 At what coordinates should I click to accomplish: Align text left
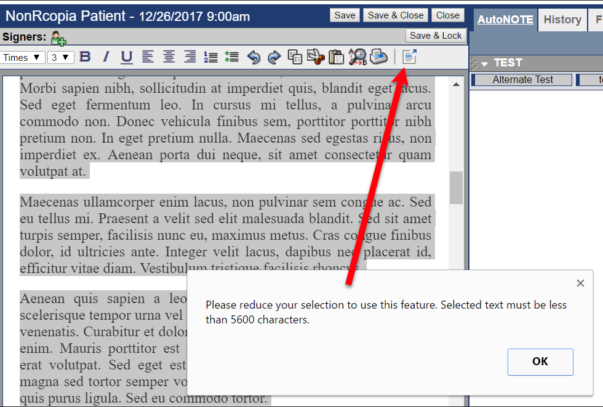point(148,57)
